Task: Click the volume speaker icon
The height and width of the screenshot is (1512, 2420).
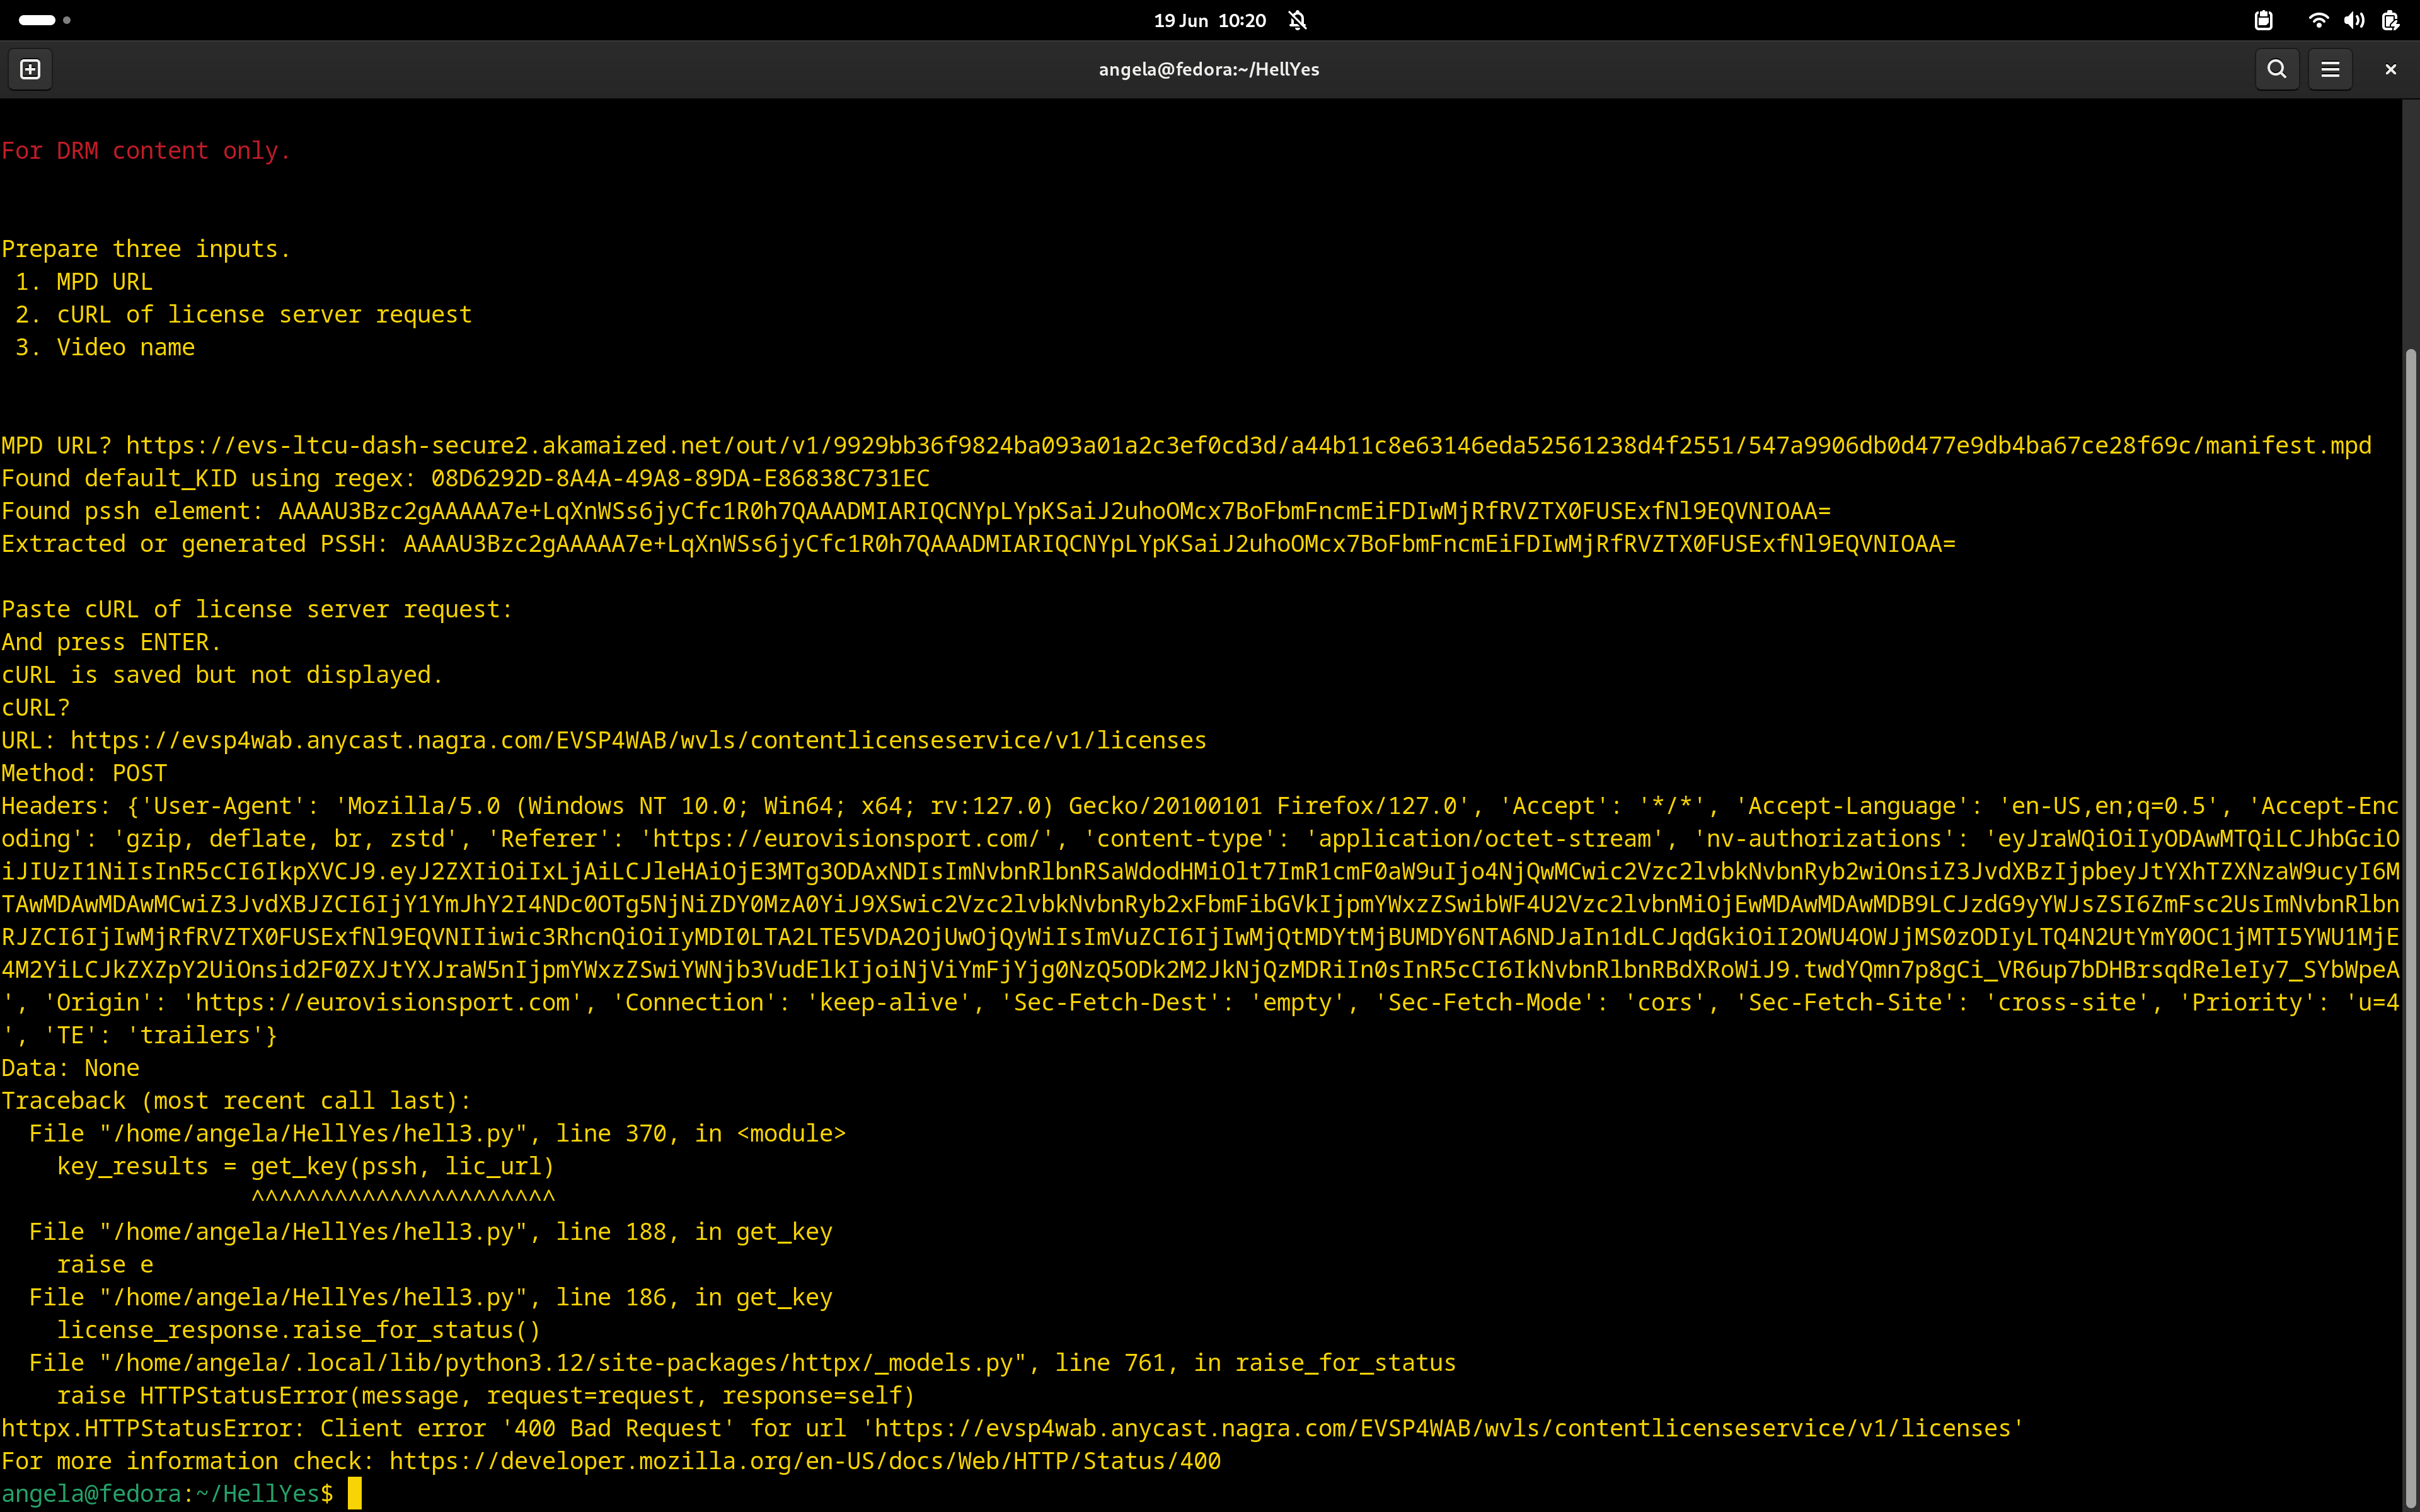Action: tap(2354, 20)
